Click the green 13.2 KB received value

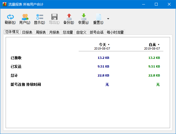[154, 58]
